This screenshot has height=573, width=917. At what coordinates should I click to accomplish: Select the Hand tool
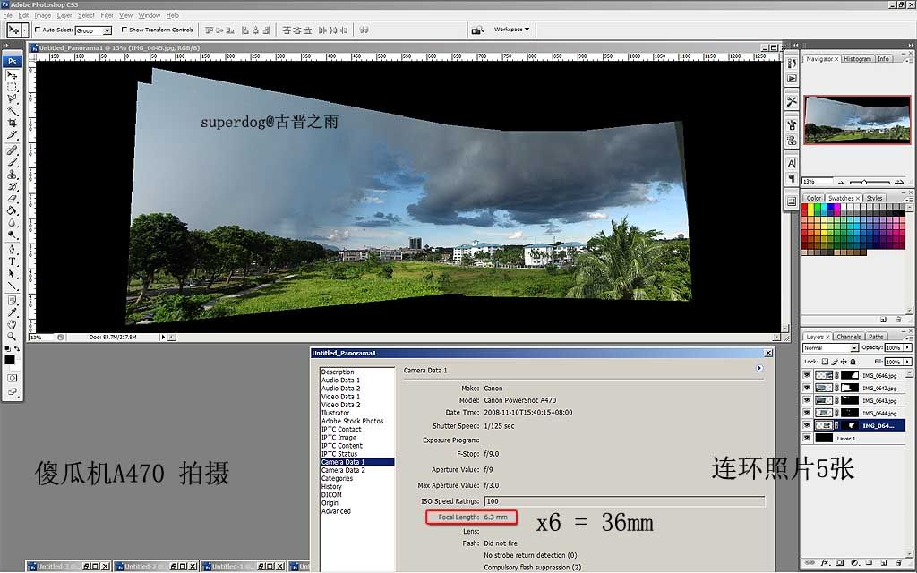click(x=12, y=324)
